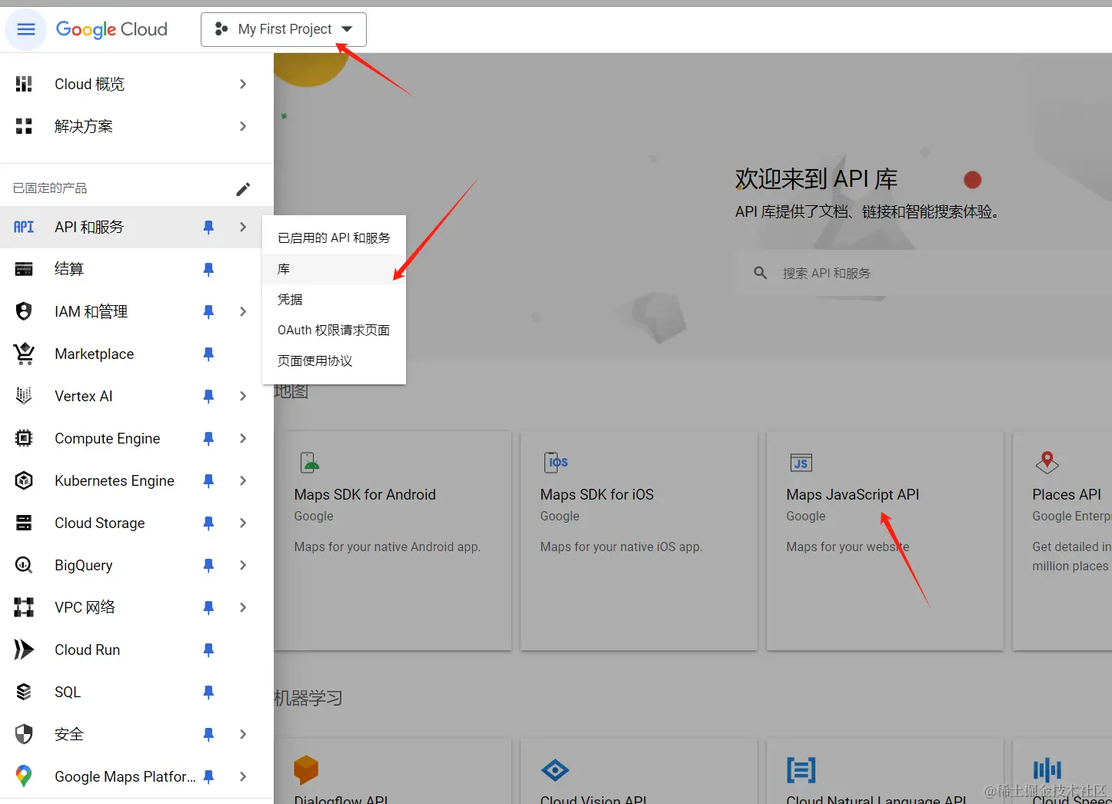Expand the API 和服务 submenu chevron
This screenshot has height=804, width=1112.
pyautogui.click(x=243, y=227)
